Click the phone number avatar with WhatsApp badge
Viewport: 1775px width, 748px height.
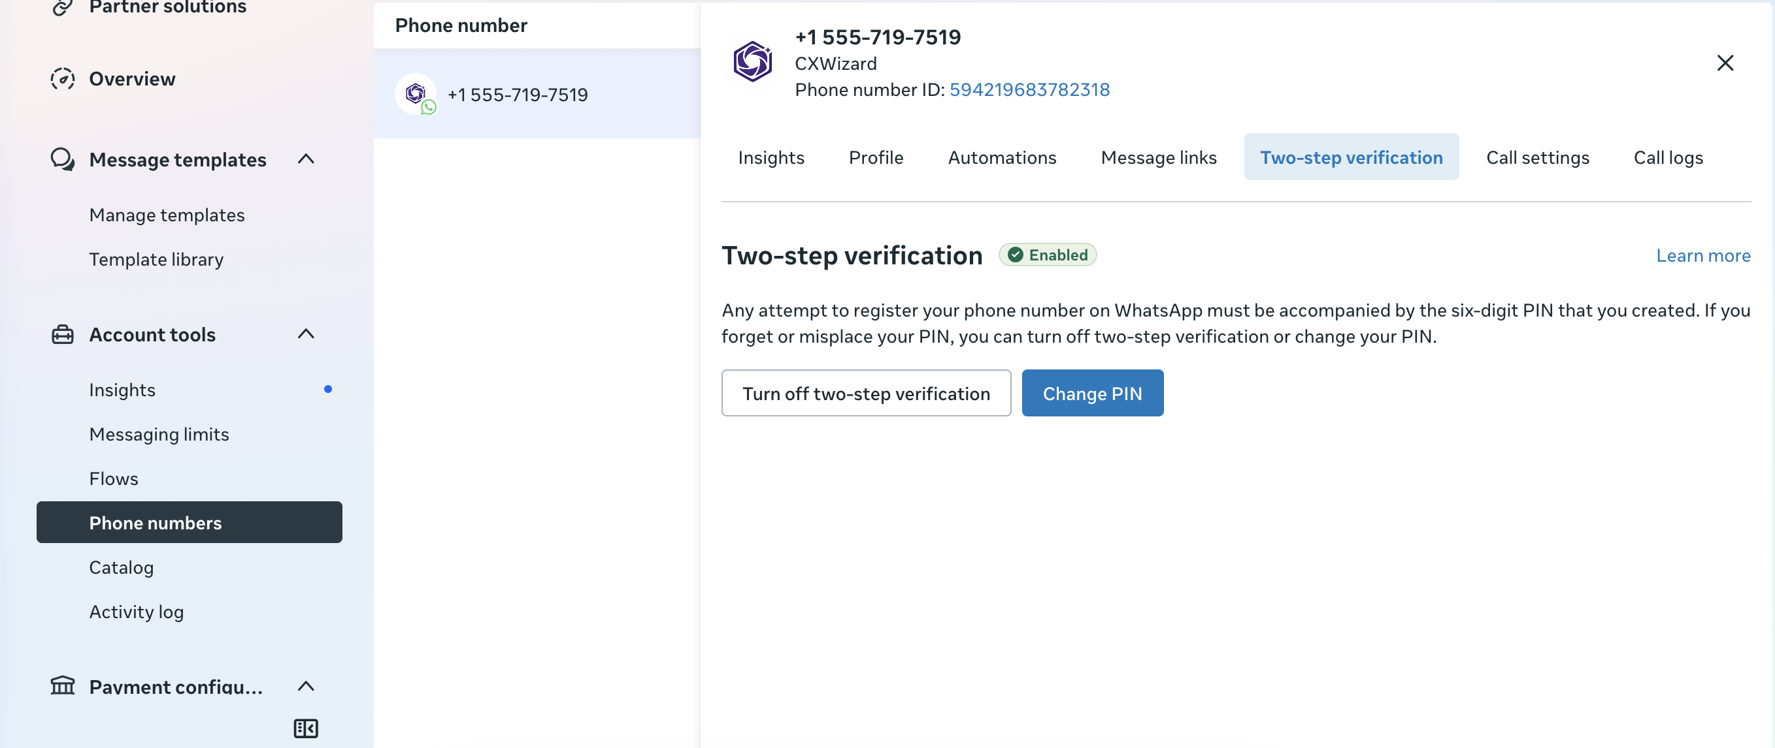click(416, 94)
